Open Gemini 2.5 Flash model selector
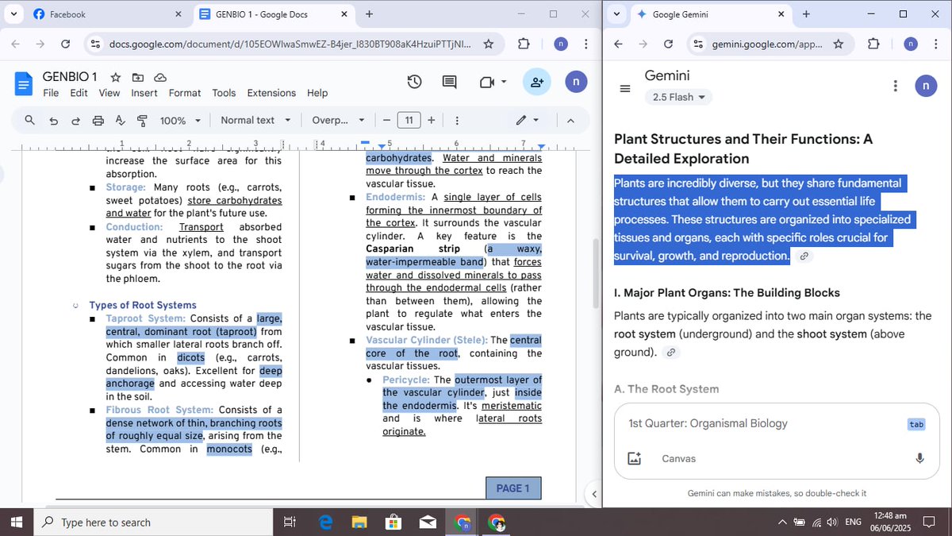952x536 pixels. coord(678,98)
